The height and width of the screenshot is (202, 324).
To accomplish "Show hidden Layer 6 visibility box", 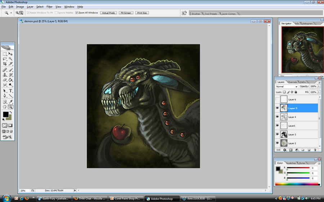I will tap(277, 99).
